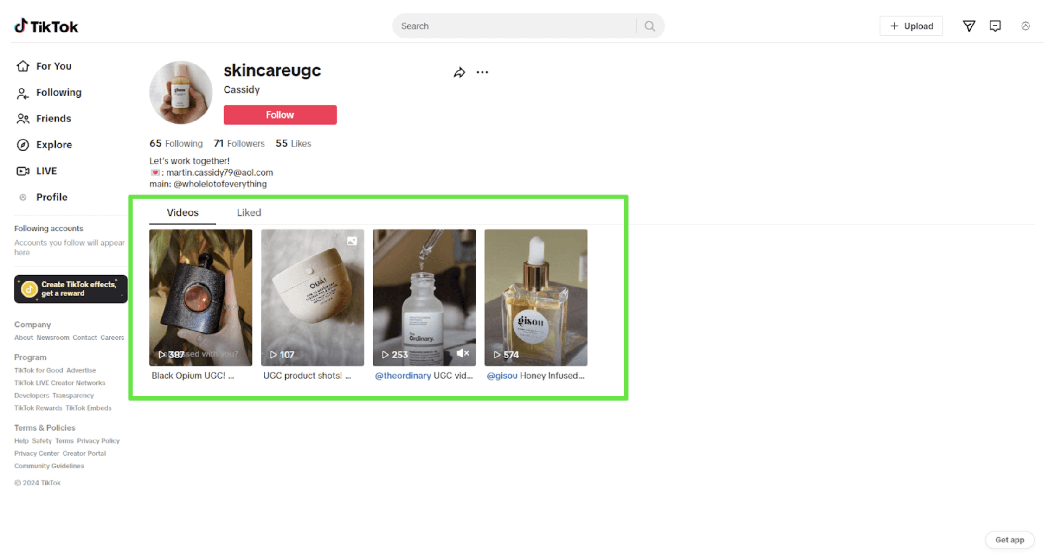Open the TikTok Rewards link
This screenshot has width=1048, height=555.
click(38, 408)
